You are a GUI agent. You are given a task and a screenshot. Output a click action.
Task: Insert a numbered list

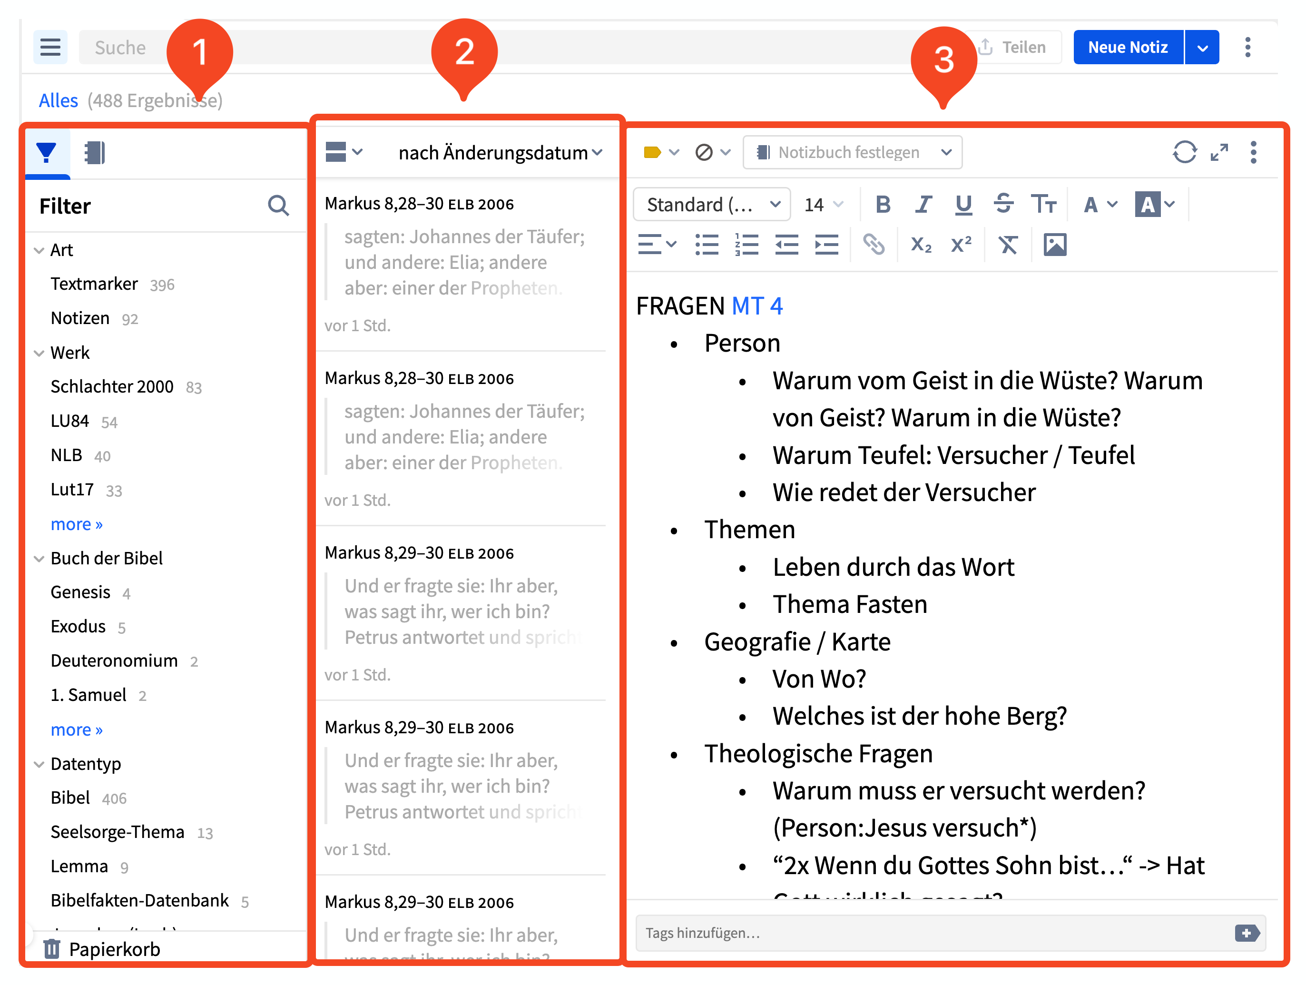pyautogui.click(x=747, y=244)
